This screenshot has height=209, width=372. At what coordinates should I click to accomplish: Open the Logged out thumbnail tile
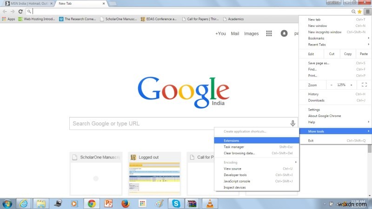[x=154, y=174]
